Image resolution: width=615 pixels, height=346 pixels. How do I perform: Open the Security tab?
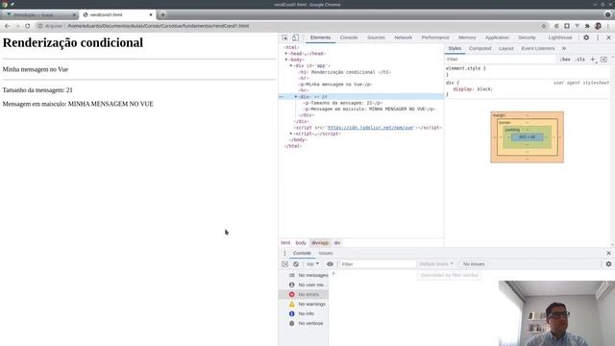pyautogui.click(x=527, y=37)
